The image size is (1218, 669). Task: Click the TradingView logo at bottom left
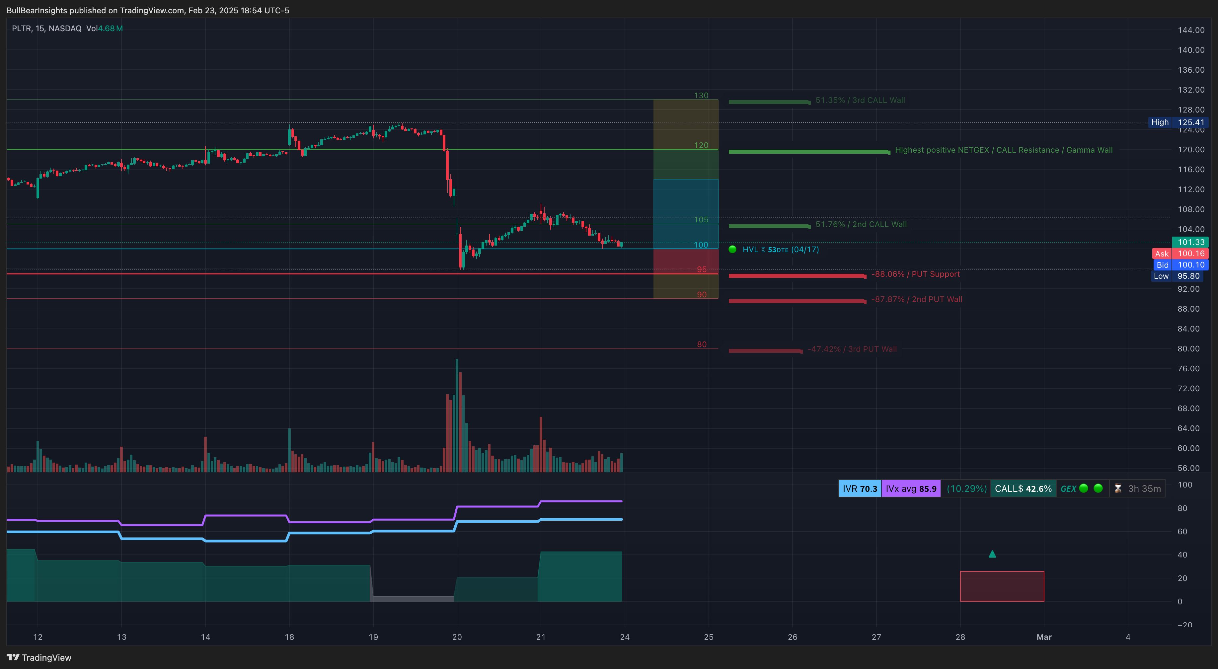click(x=39, y=657)
